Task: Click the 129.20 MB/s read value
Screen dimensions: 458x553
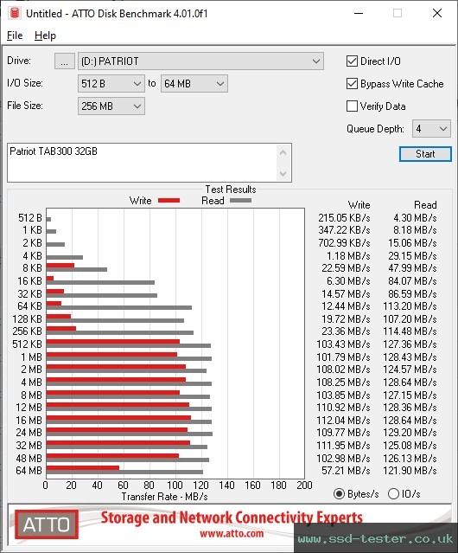Action: tap(410, 433)
